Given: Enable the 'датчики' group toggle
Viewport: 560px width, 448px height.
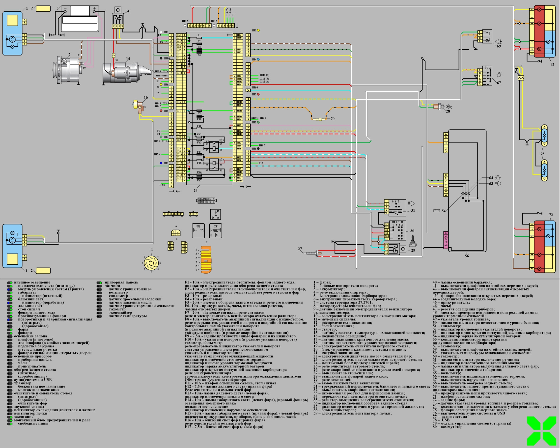Looking at the screenshot, I should pyautogui.click(x=99, y=286).
